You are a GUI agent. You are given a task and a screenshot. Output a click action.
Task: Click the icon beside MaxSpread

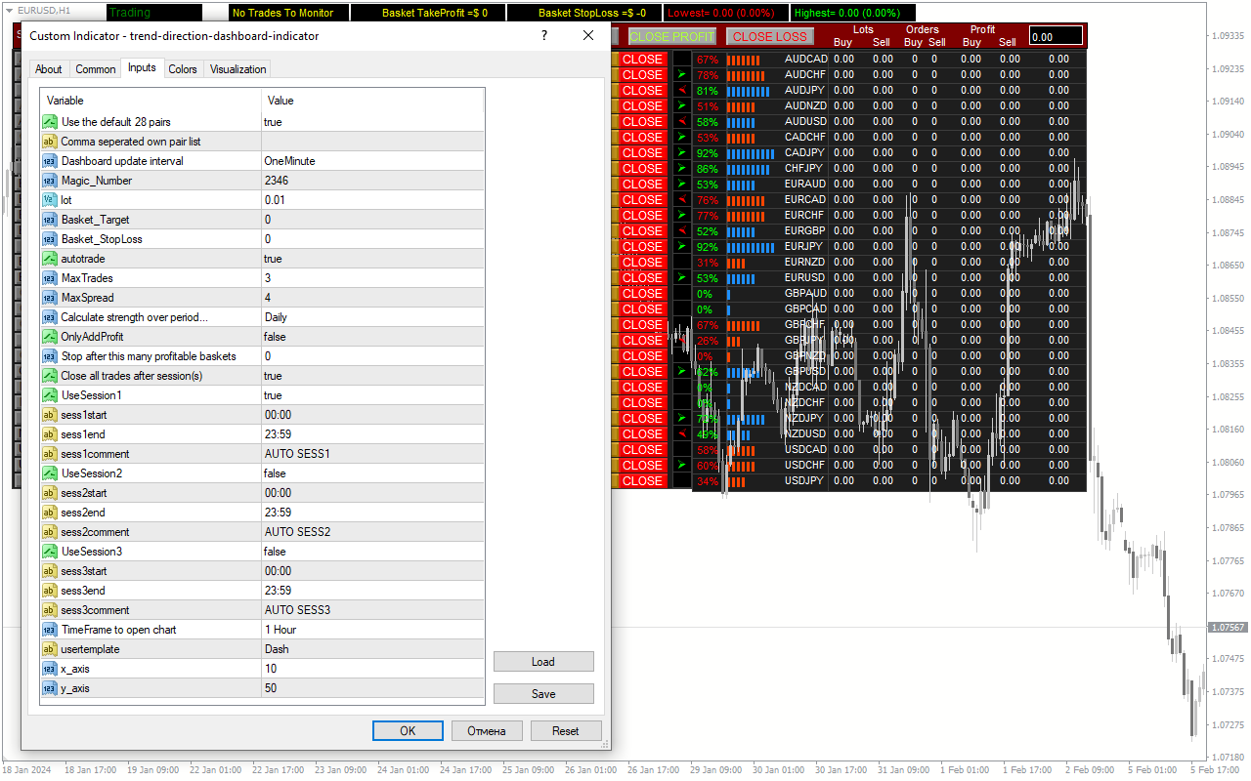pos(50,298)
